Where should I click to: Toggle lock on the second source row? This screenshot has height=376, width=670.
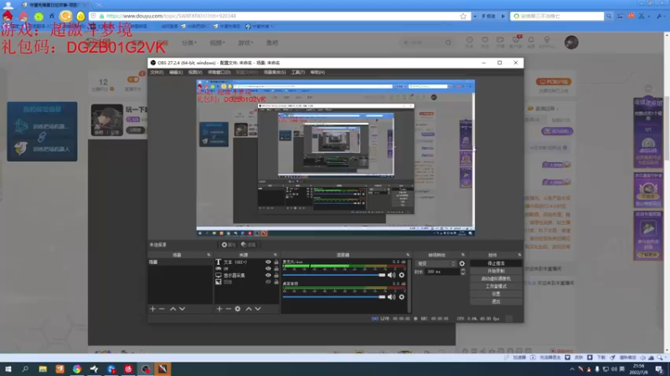(276, 268)
